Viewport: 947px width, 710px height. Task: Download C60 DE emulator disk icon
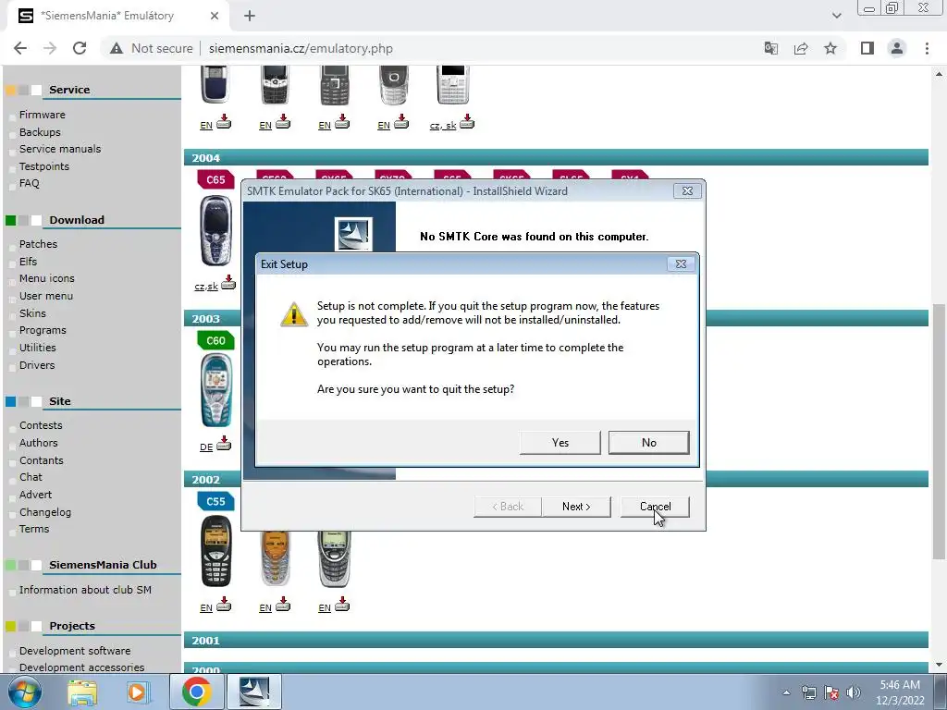[x=224, y=443]
